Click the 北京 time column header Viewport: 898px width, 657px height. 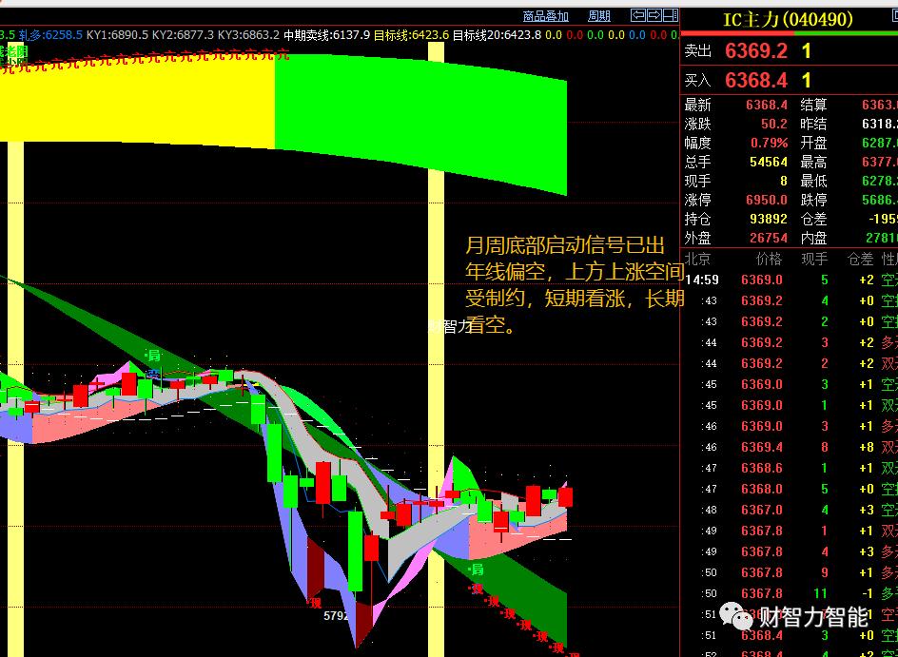[x=697, y=260]
